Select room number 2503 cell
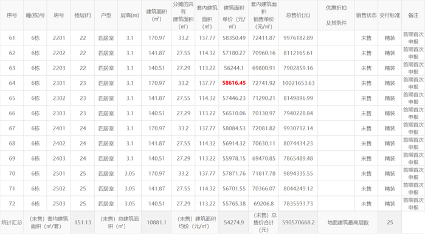The height and width of the screenshot is (234, 425). (59, 204)
